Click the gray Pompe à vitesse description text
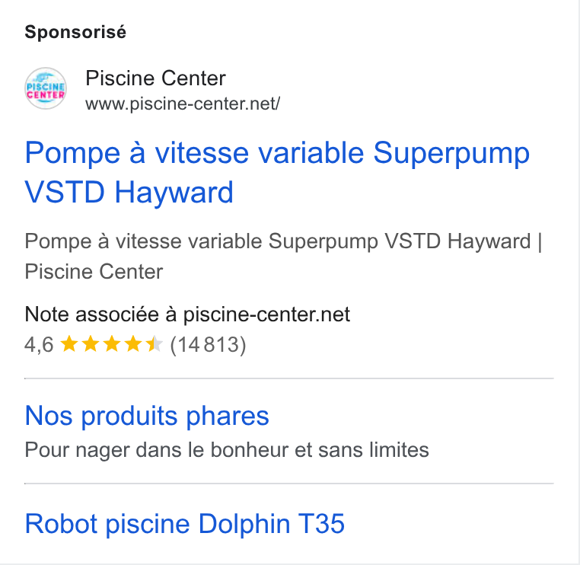The image size is (580, 565). pos(283,256)
